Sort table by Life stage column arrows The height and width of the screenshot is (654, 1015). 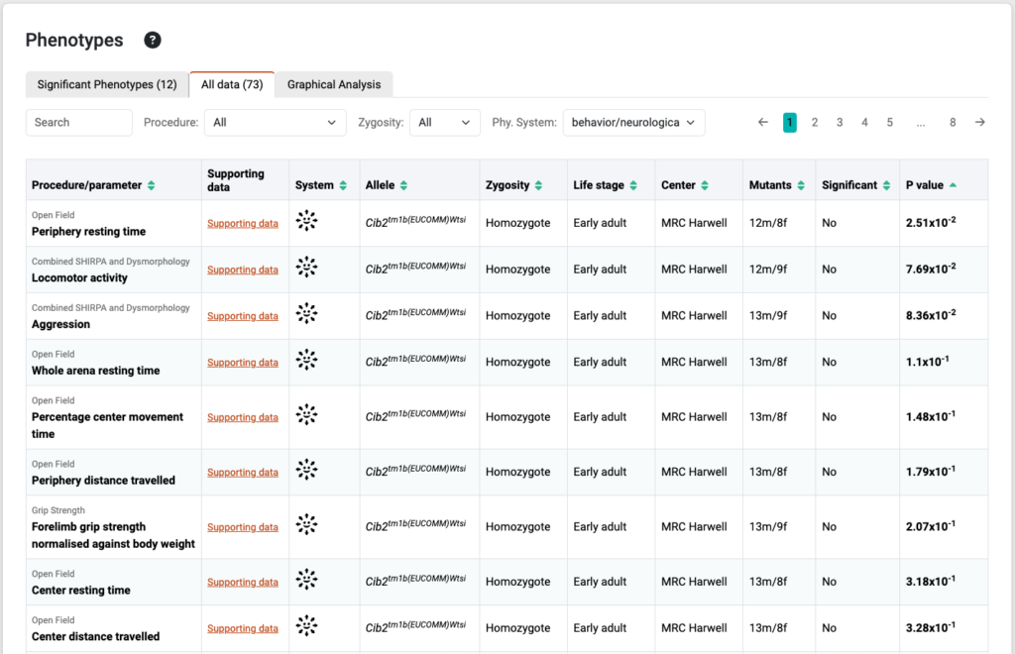coord(633,185)
